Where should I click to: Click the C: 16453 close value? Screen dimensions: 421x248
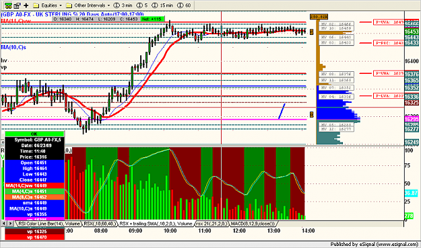coord(129,19)
